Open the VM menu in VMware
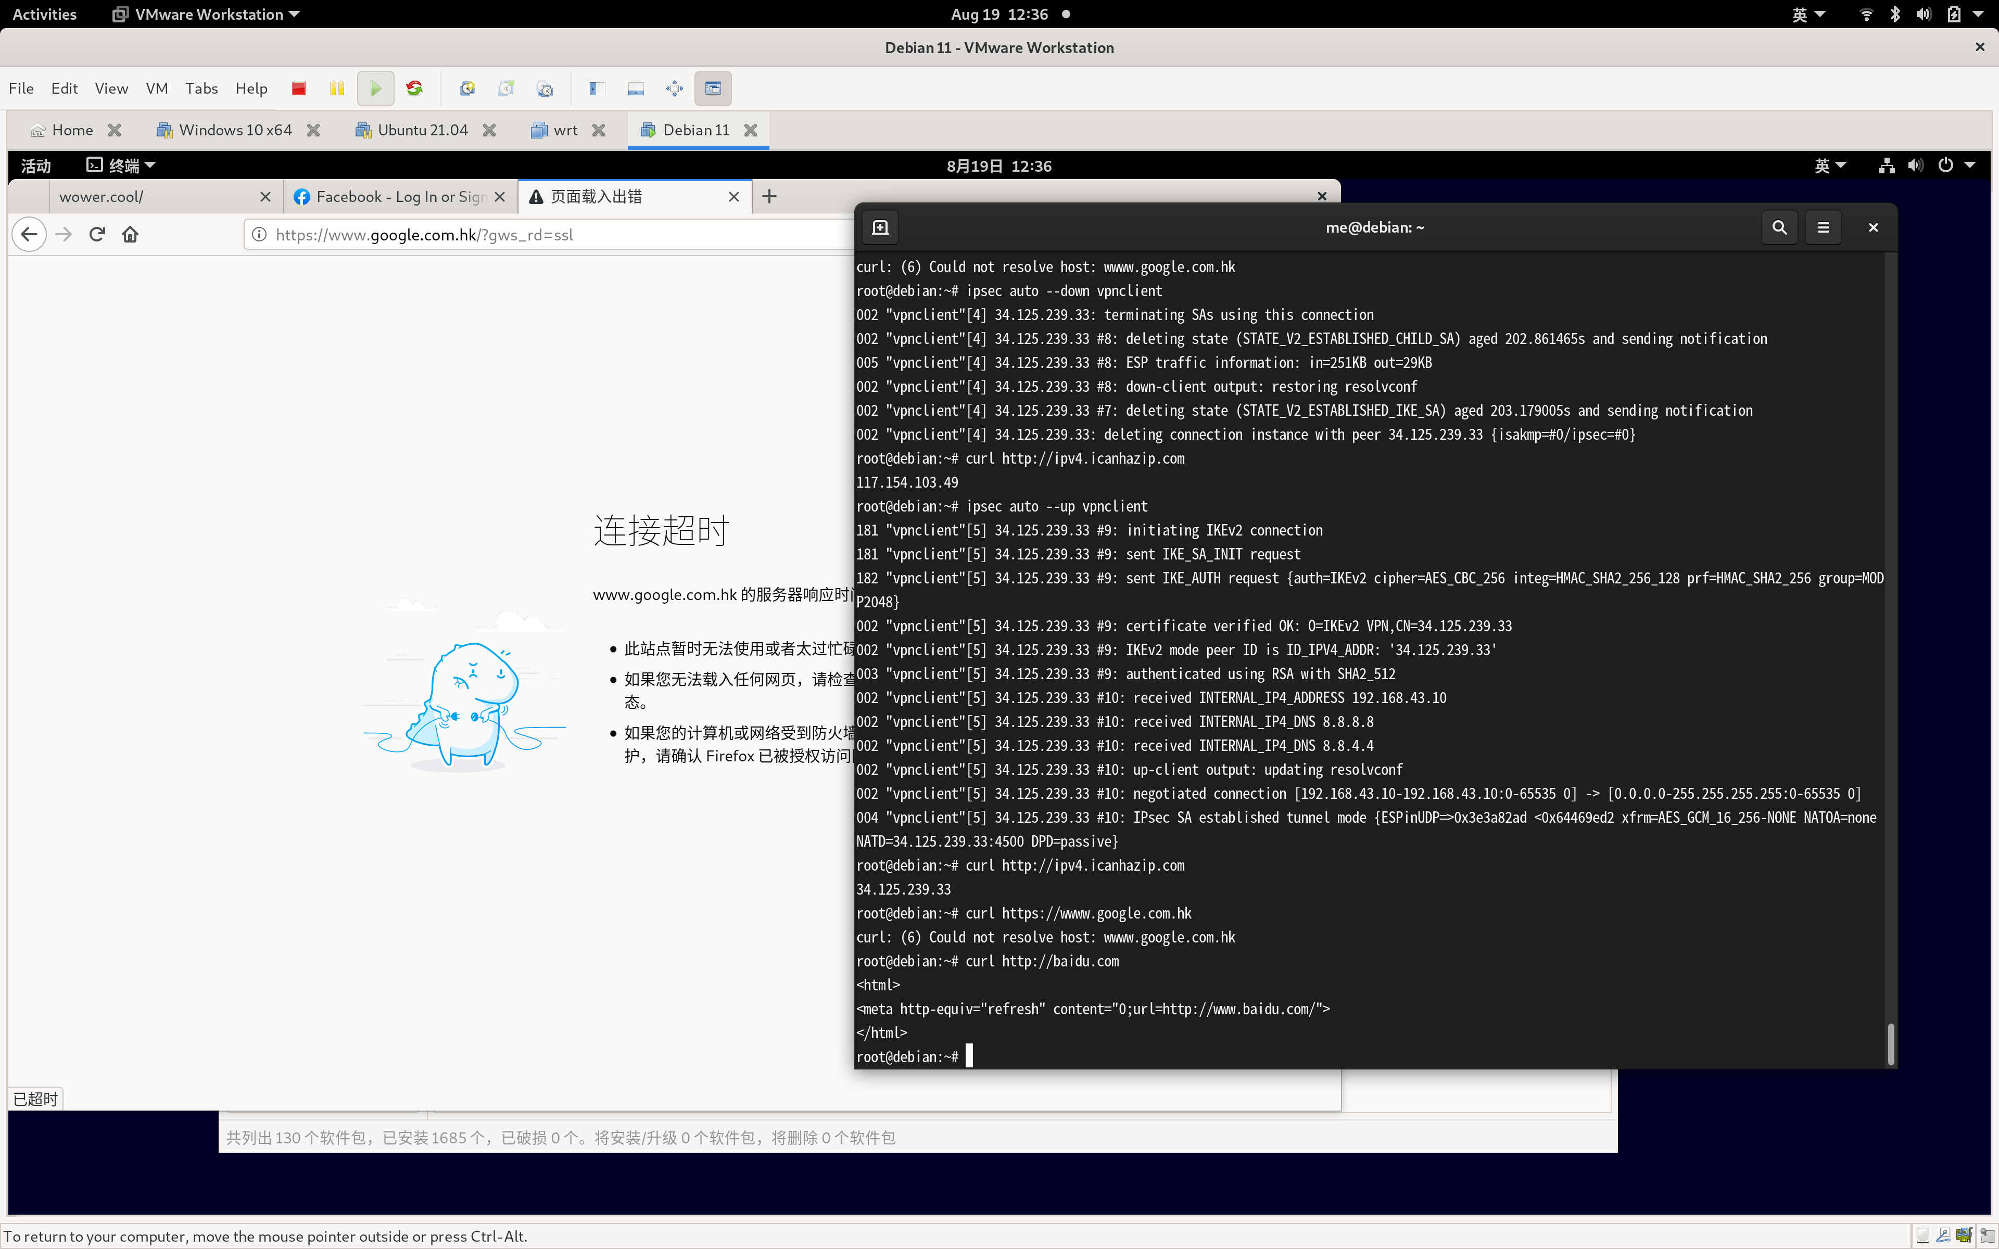The height and width of the screenshot is (1249, 1999). [x=156, y=88]
